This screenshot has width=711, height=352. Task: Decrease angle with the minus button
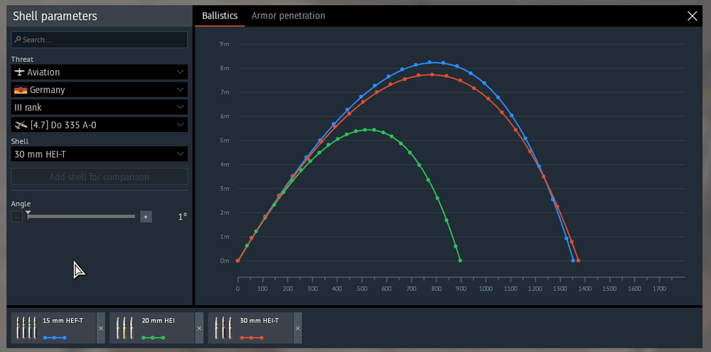click(x=17, y=217)
